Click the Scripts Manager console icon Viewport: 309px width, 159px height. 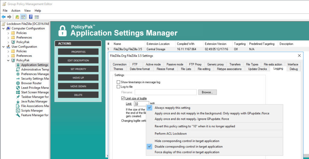[18, 110]
